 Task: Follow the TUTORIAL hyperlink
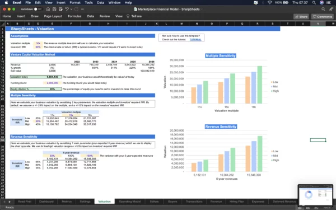click(195, 40)
